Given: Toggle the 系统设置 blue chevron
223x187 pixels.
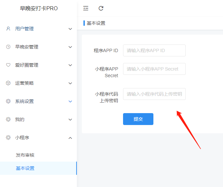Looking at the screenshot, I should tap(70, 101).
